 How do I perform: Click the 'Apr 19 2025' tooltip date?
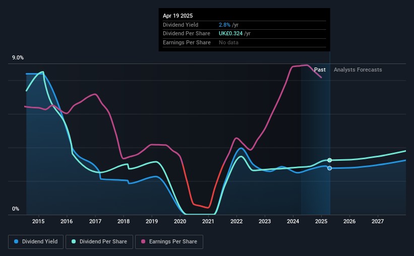point(178,16)
